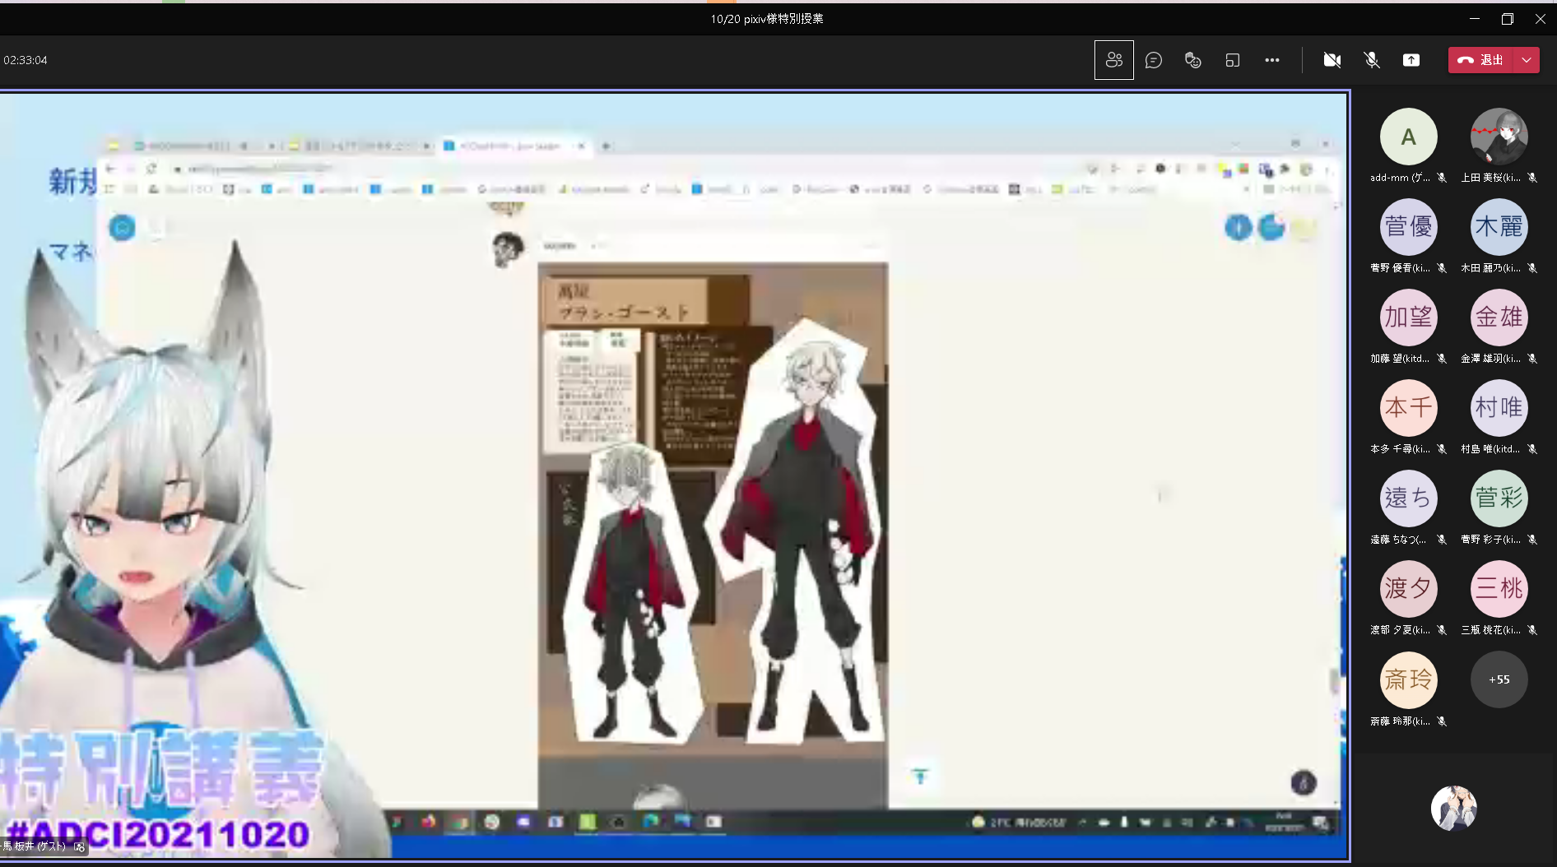Click muted mic icon beside 村島 唯

pyautogui.click(x=1532, y=449)
